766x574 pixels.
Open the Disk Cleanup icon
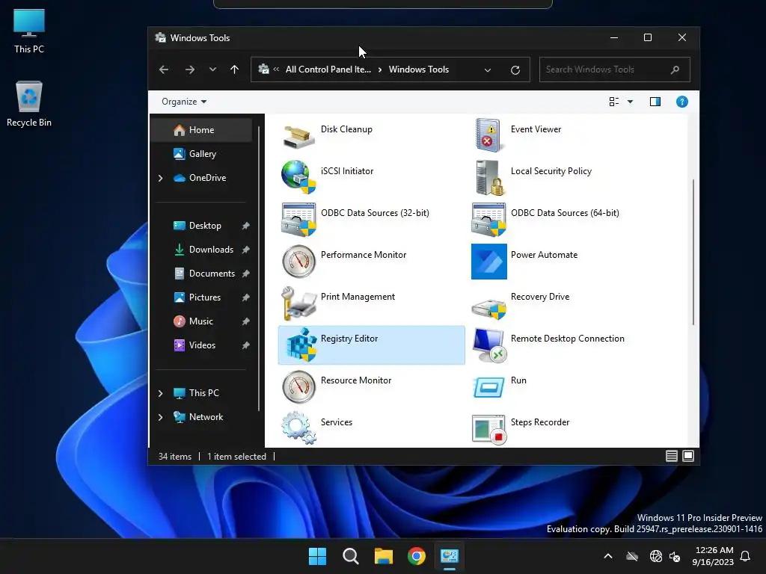[x=298, y=136]
